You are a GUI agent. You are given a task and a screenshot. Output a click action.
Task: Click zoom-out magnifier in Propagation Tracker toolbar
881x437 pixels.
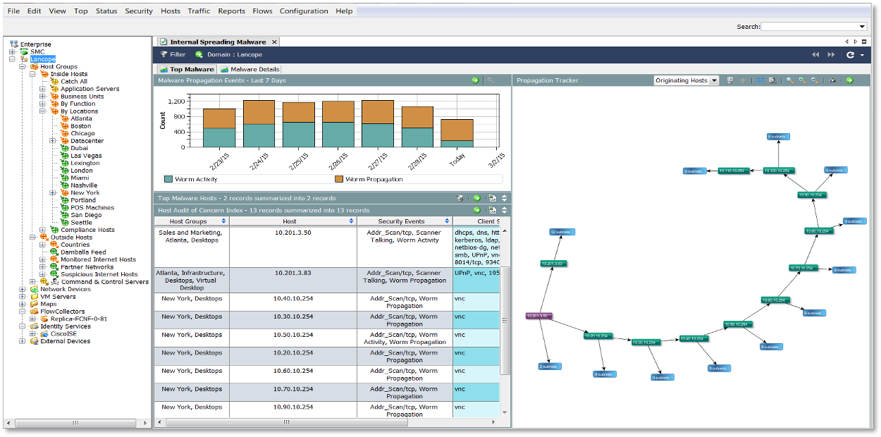pyautogui.click(x=815, y=80)
